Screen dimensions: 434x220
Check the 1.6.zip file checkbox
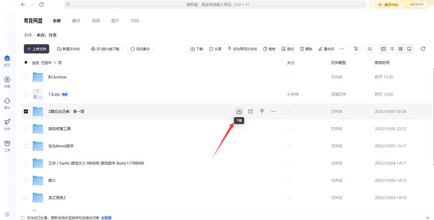click(26, 94)
